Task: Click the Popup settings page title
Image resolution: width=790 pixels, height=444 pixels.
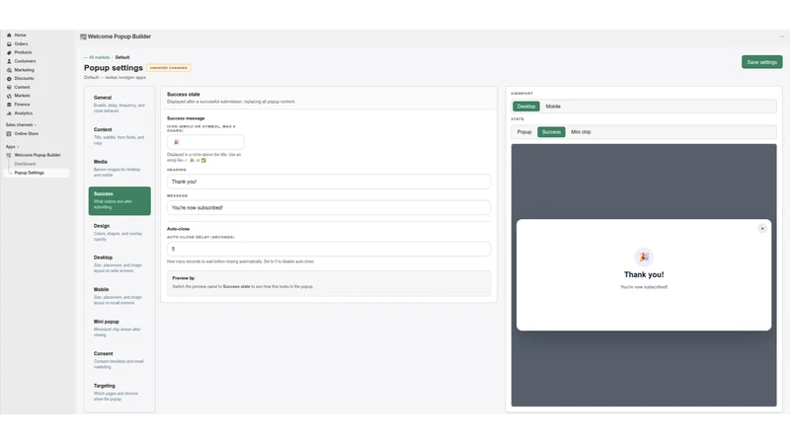Action: (114, 68)
